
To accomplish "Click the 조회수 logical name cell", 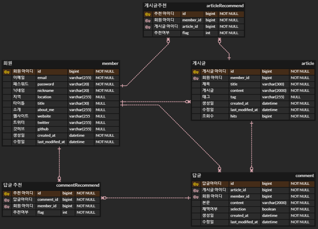I will pos(208,116).
